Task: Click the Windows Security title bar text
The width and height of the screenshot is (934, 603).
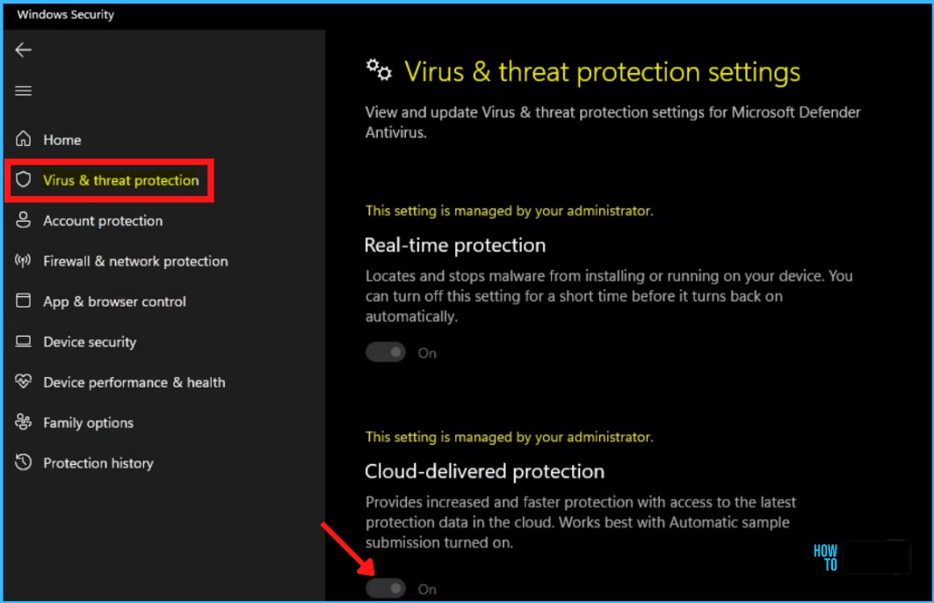Action: [x=64, y=14]
